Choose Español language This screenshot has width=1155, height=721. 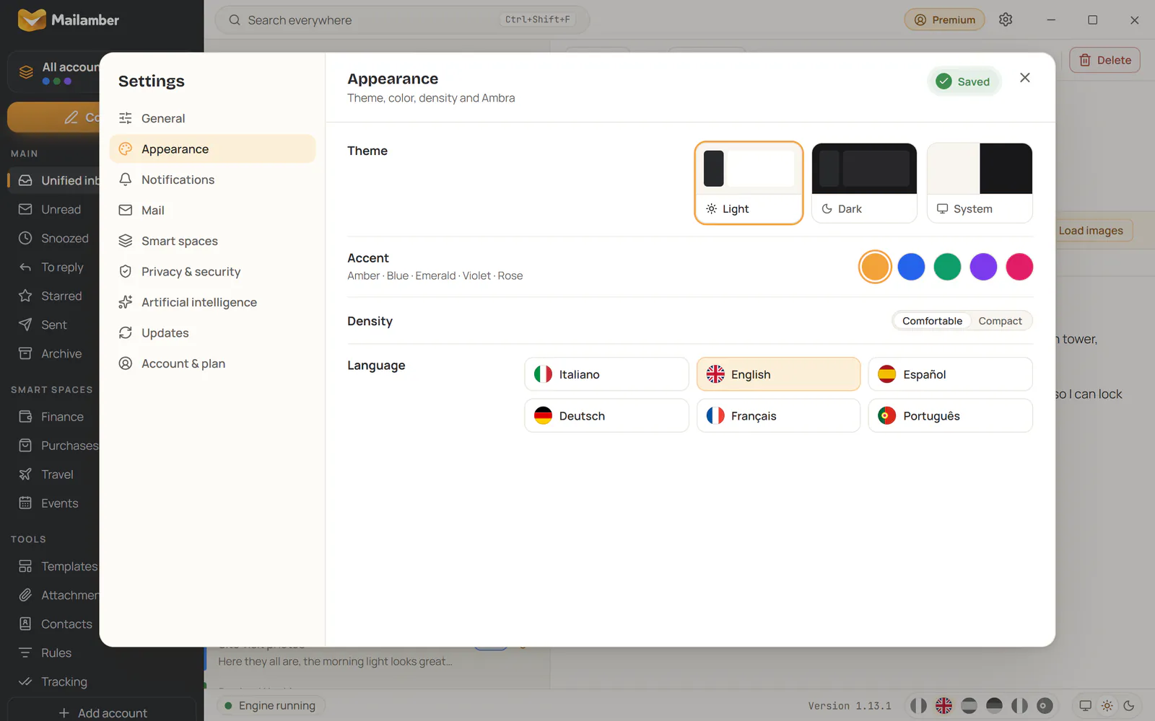(x=950, y=374)
